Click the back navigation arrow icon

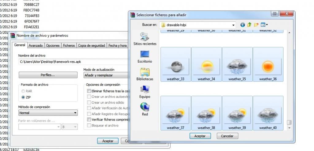(x=243, y=25)
